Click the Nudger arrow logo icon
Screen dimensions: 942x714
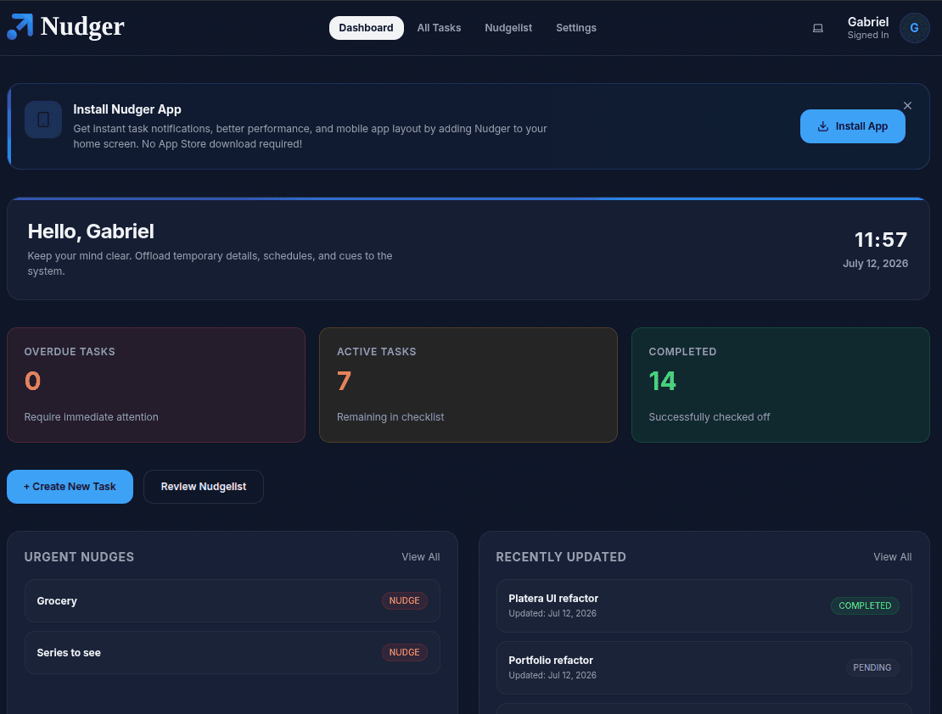(20, 26)
